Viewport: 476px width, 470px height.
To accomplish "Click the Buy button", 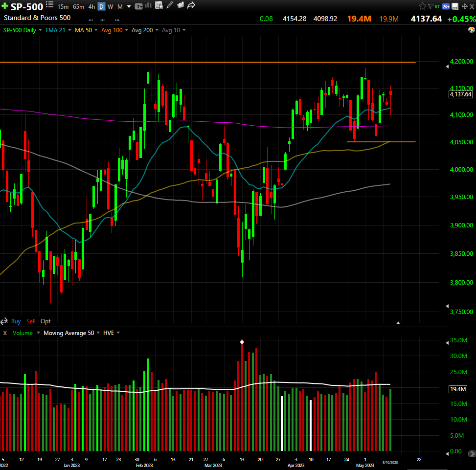I will click(x=16, y=321).
